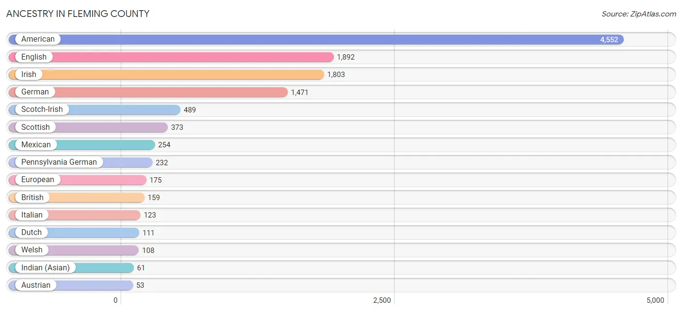Screen dimensions: 682x312
Task: Click the Ancestry in Fleming County title
Action: coord(78,14)
